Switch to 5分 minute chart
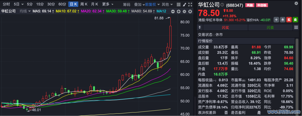Viewport: 302px width, 116px height. tap(30, 4)
